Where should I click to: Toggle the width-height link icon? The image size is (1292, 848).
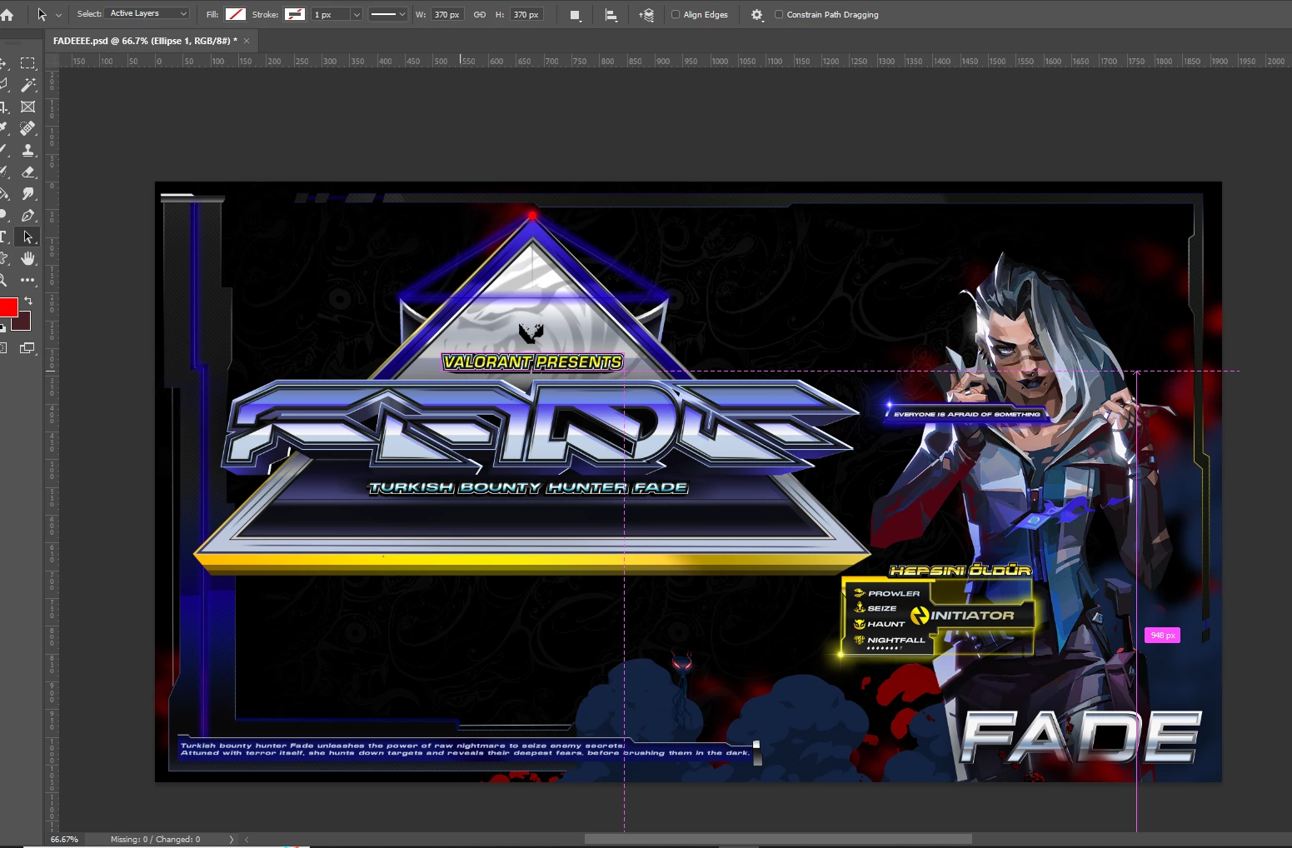click(479, 15)
